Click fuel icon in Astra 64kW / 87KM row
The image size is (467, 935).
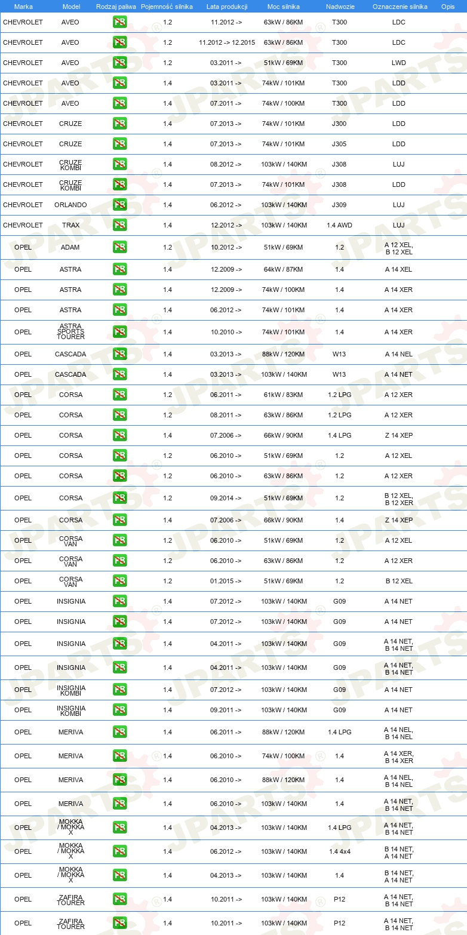pyautogui.click(x=119, y=269)
